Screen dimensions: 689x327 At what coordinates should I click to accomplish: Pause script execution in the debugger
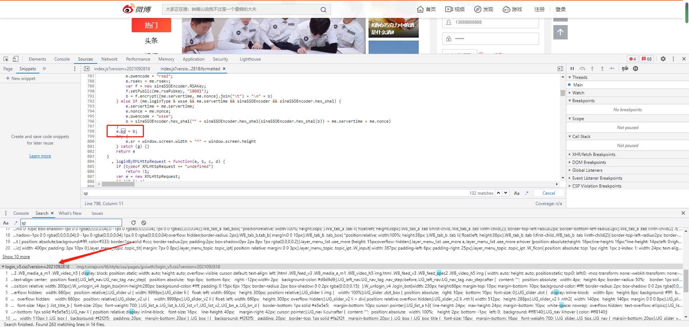[572, 68]
